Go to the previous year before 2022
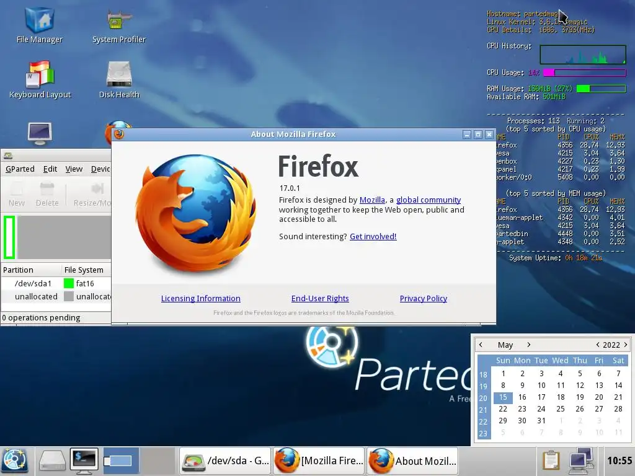This screenshot has width=635, height=476. click(597, 345)
